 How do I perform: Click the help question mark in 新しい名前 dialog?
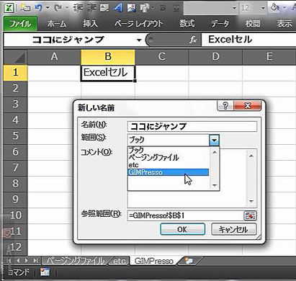(x=225, y=105)
